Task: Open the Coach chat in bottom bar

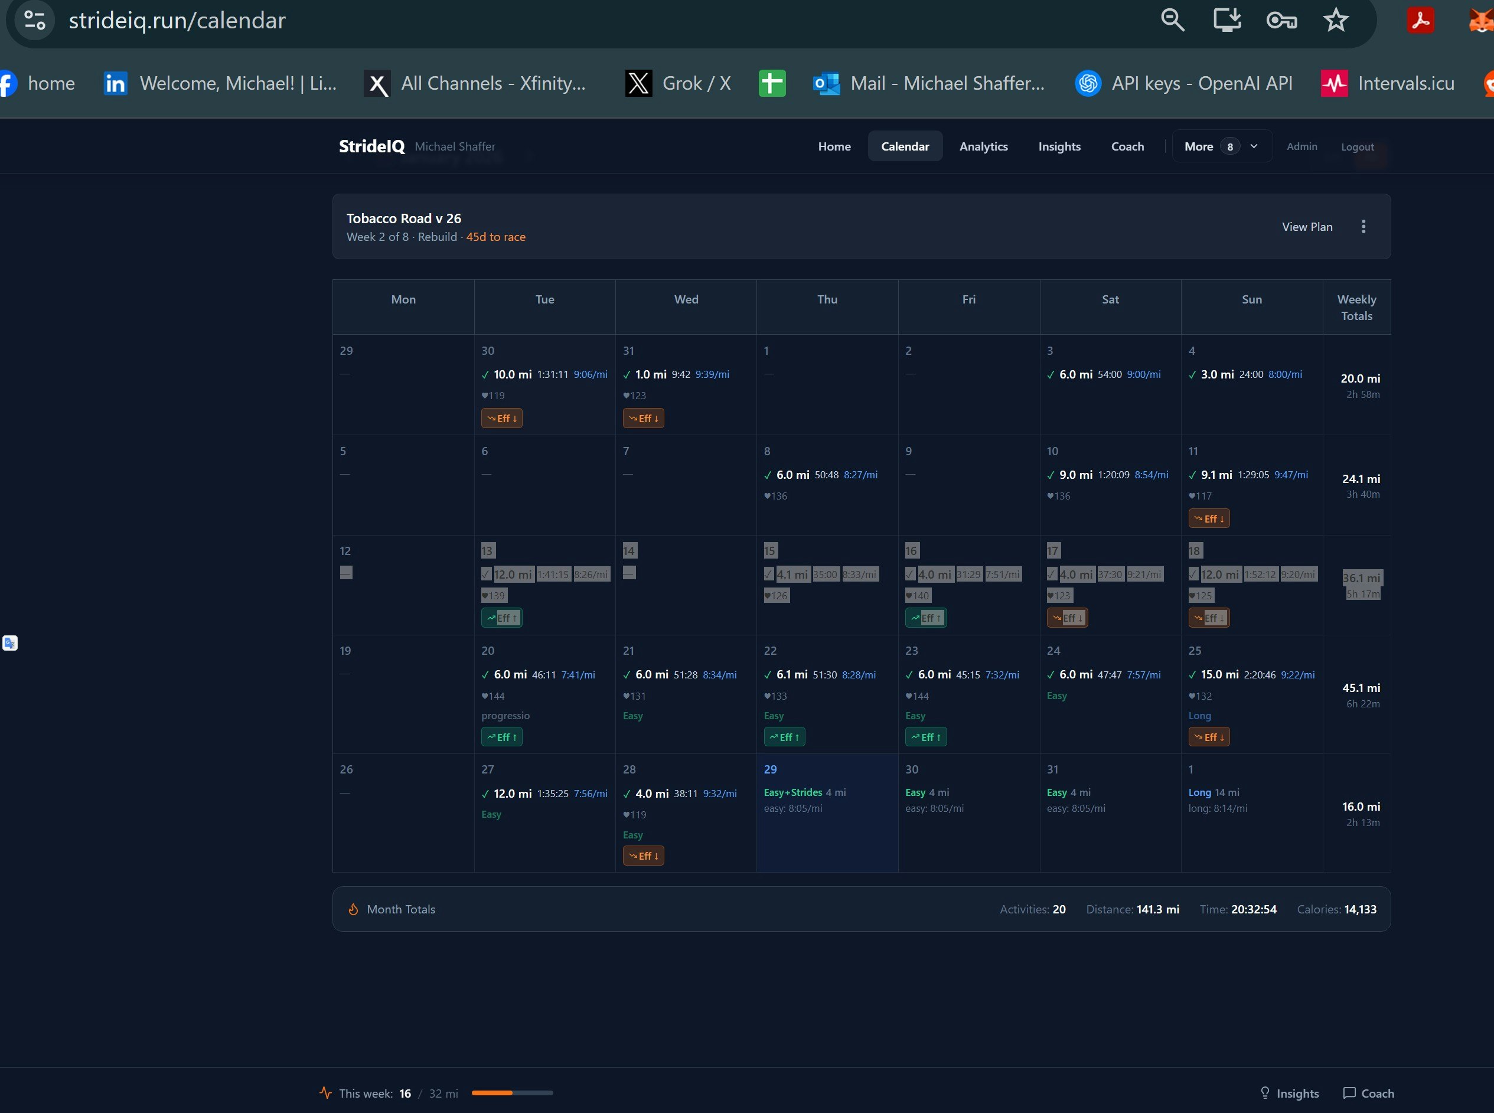Action: (x=1368, y=1093)
